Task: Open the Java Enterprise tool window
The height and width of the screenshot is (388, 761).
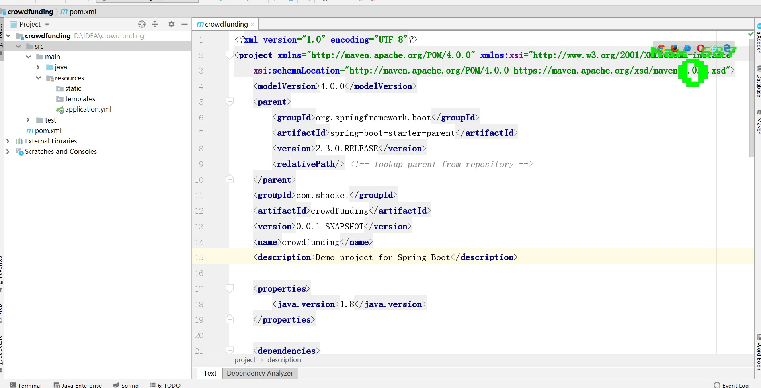Action: [x=78, y=385]
